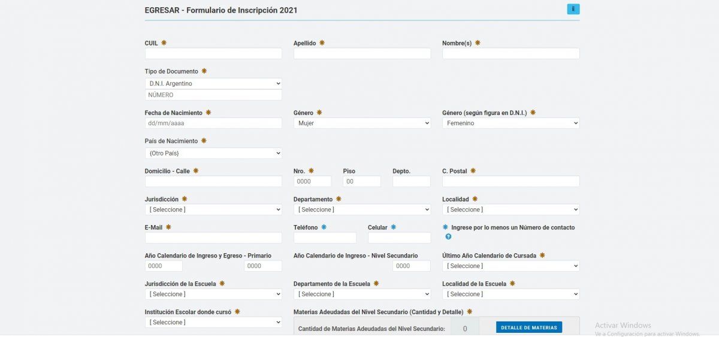Click the CUIL input field
Viewport: 719px width, 337px height.
[x=213, y=54]
